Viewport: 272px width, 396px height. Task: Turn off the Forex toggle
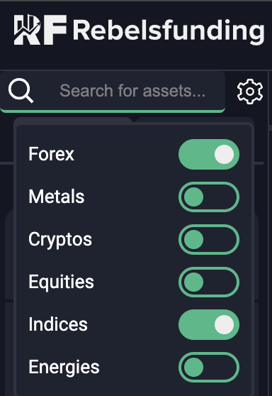[209, 154]
